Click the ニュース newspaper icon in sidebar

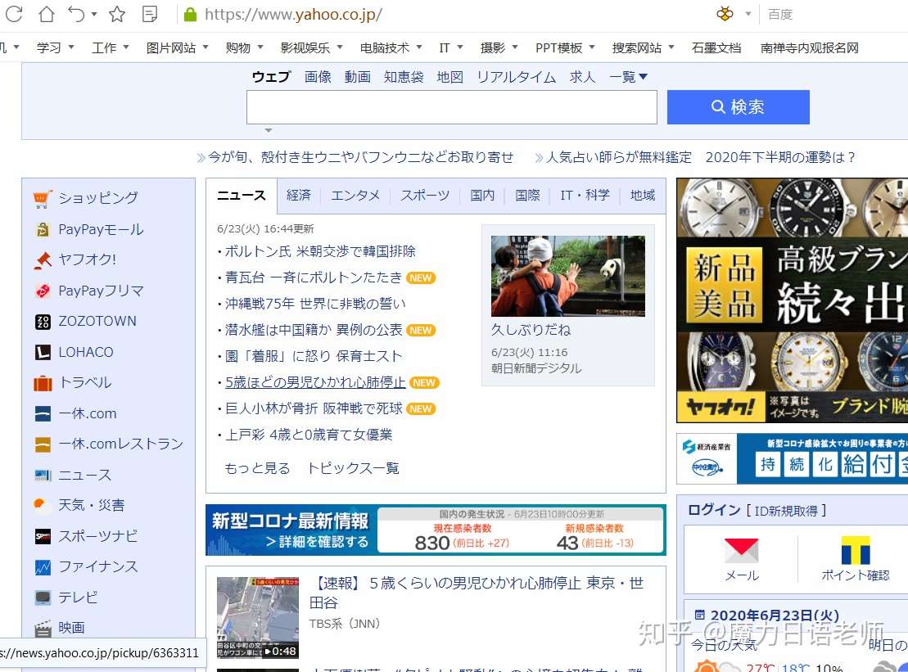coord(43,476)
